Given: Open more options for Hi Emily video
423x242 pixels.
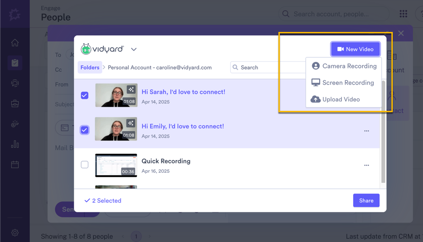Looking at the screenshot, I should (366, 131).
